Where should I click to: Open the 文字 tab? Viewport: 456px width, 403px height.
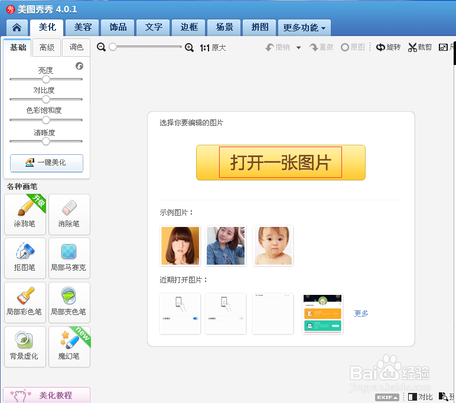pyautogui.click(x=153, y=28)
